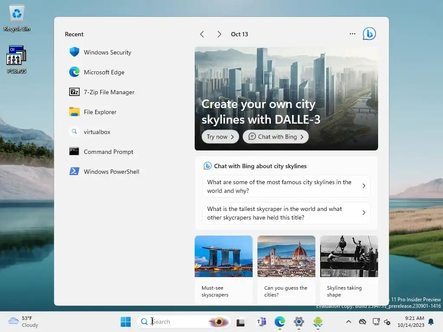
Task: Click the Chat with Bing button
Action: 276,137
